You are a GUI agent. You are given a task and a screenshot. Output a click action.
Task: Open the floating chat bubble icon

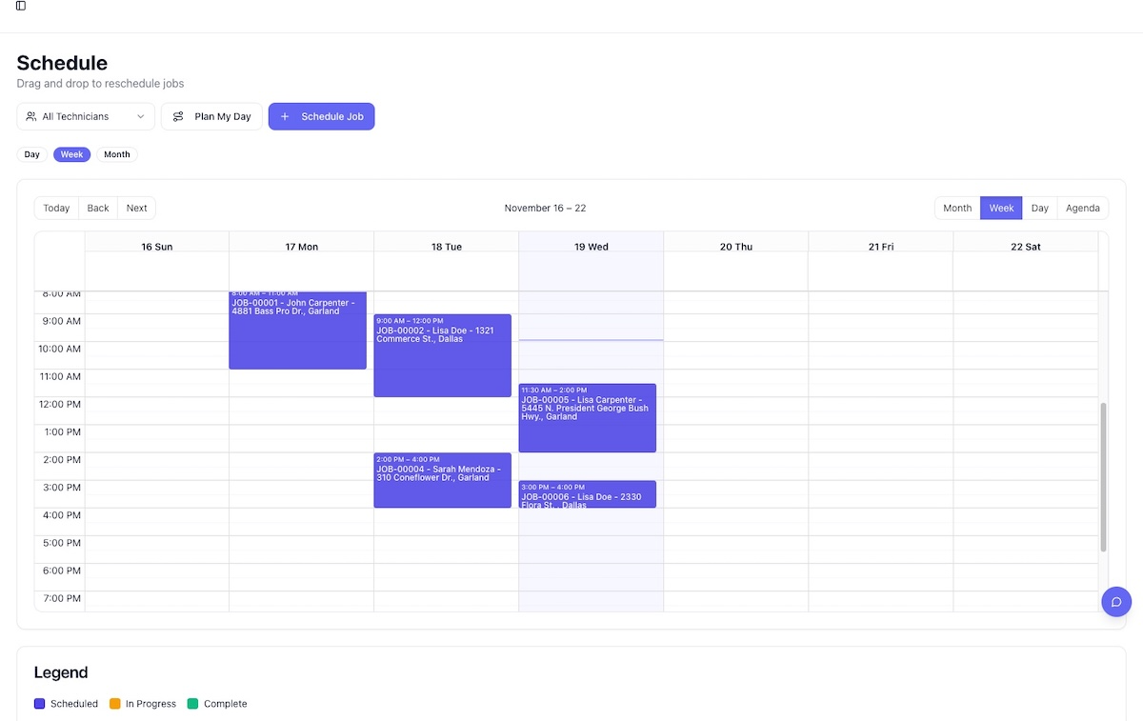pyautogui.click(x=1116, y=601)
